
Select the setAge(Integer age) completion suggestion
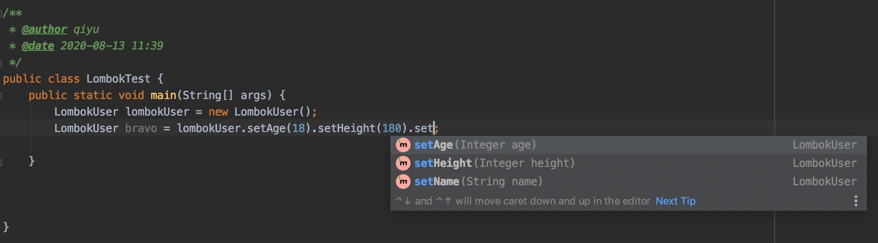pyautogui.click(x=475, y=145)
